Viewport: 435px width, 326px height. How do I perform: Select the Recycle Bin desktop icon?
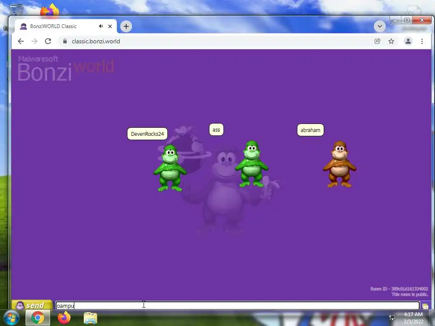coord(17,10)
